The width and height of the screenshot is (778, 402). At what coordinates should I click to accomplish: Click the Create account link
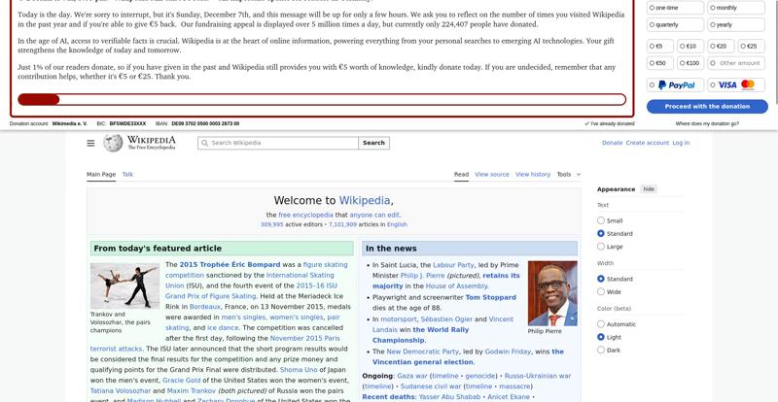click(x=647, y=143)
